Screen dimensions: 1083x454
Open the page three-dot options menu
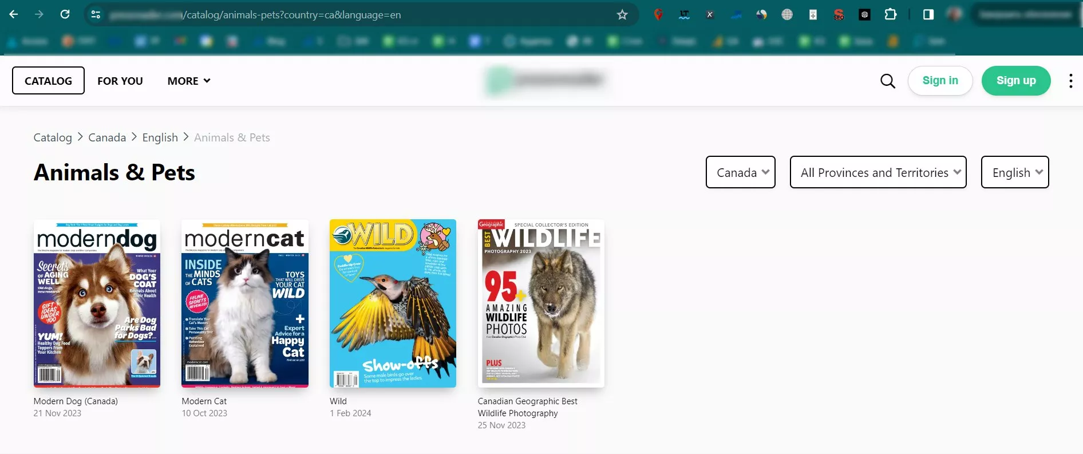tap(1070, 81)
